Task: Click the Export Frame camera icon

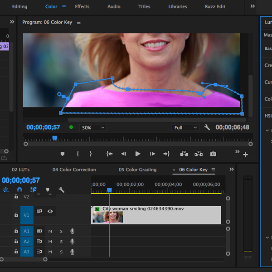Action: (213, 154)
